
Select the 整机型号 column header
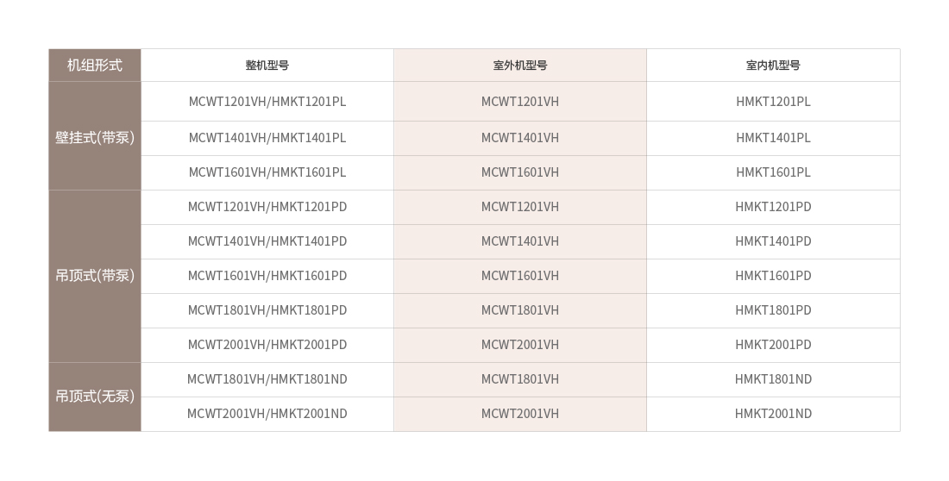267,66
